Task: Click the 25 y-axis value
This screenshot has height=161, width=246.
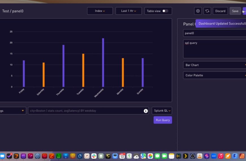Action: [x=11, y=32]
